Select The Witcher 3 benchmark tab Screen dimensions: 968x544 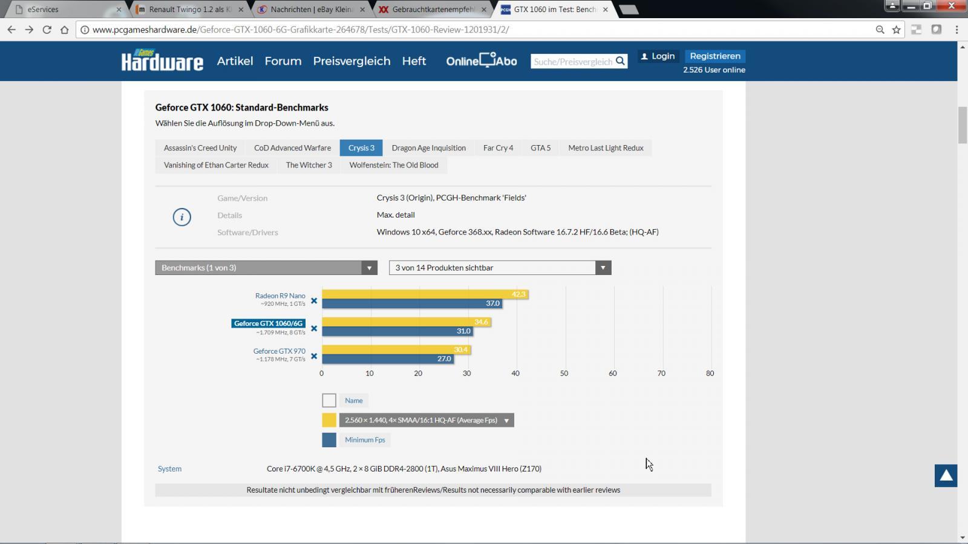tap(309, 165)
